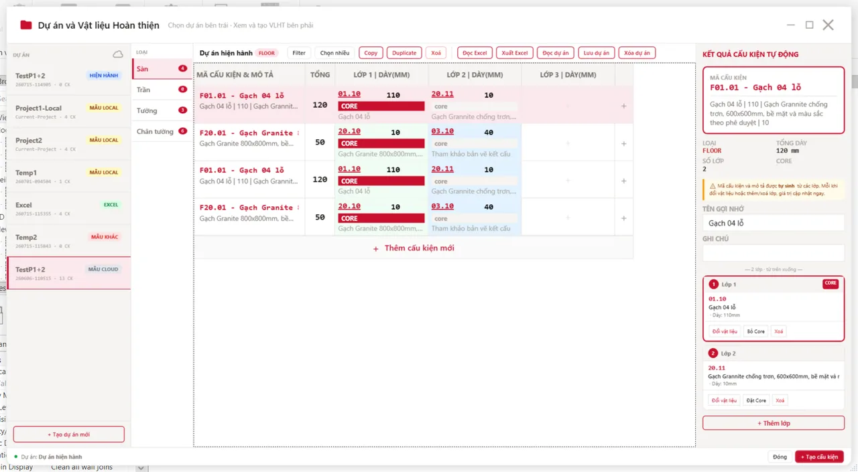858x472 pixels.
Task: Click faint plus in Lớp 3 cell of highlighted row
Action: point(568,106)
